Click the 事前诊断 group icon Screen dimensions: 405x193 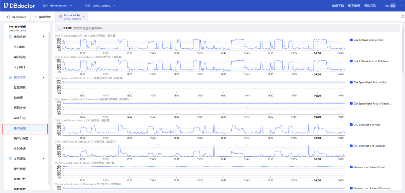(x=10, y=37)
